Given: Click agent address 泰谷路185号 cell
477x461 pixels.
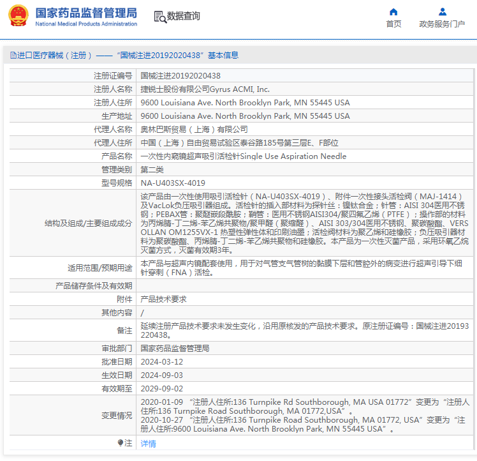Looking at the screenshot, I should click(239, 143).
